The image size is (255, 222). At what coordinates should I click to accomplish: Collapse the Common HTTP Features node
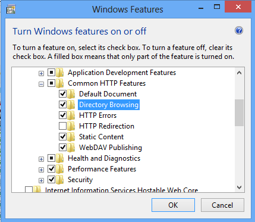click(x=41, y=84)
